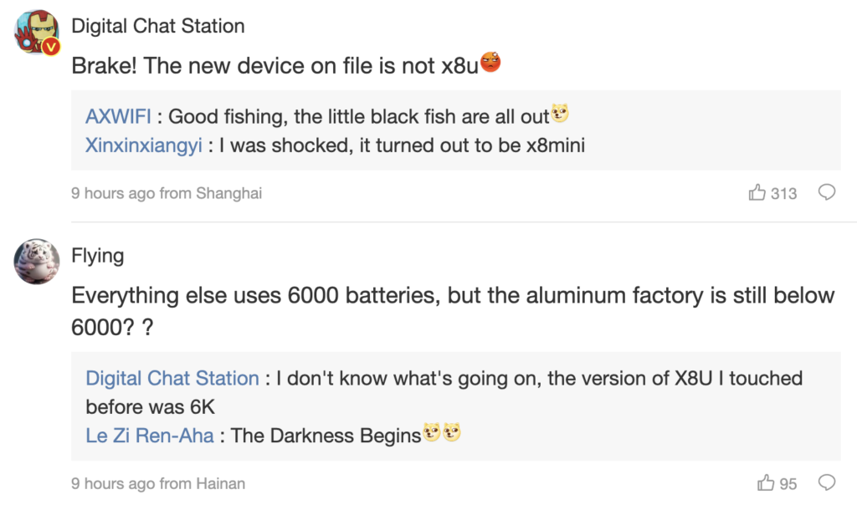Click the 313 like count
857x505 pixels.
[x=784, y=193]
